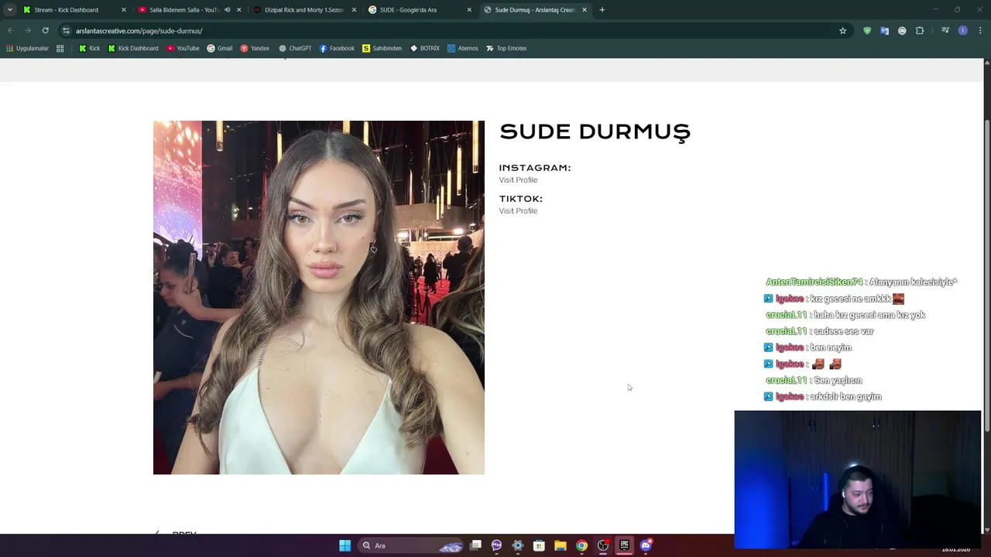
Task: Open the Top Emotes bookmark
Action: [506, 48]
